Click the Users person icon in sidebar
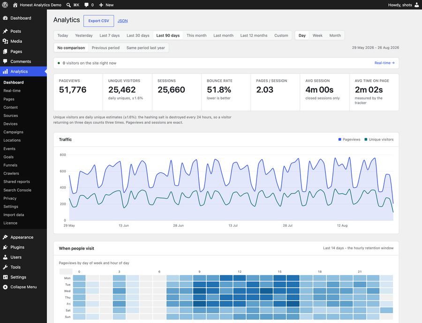 (5, 257)
